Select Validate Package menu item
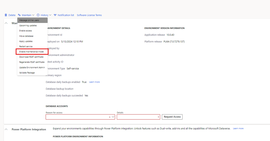Image resolution: width=270 pixels, height=141 pixels. [x=27, y=73]
